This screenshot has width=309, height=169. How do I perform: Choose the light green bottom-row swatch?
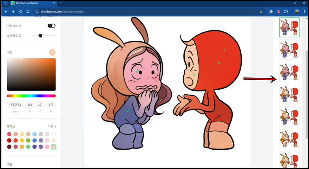28,147
